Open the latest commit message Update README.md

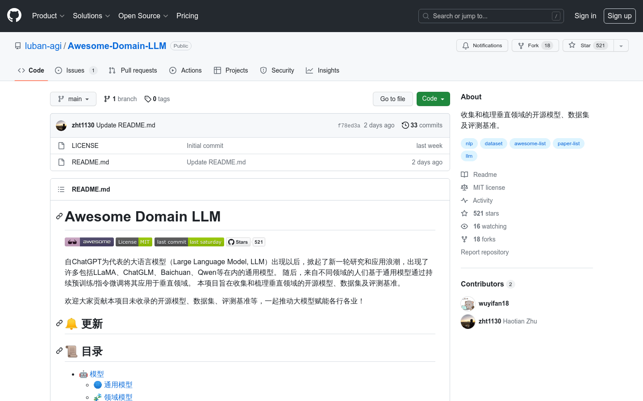(x=126, y=125)
